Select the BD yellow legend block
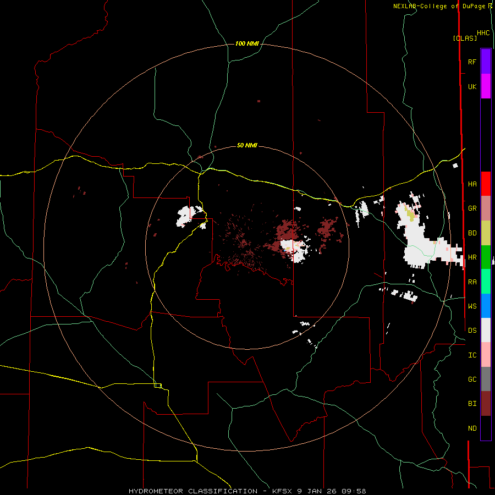Screen dimensions: 495x495 (486, 233)
